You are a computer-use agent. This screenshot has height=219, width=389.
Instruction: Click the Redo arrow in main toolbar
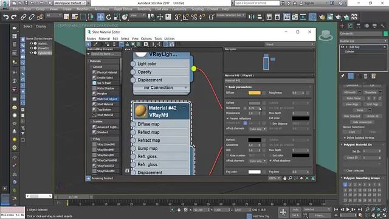[14, 17]
